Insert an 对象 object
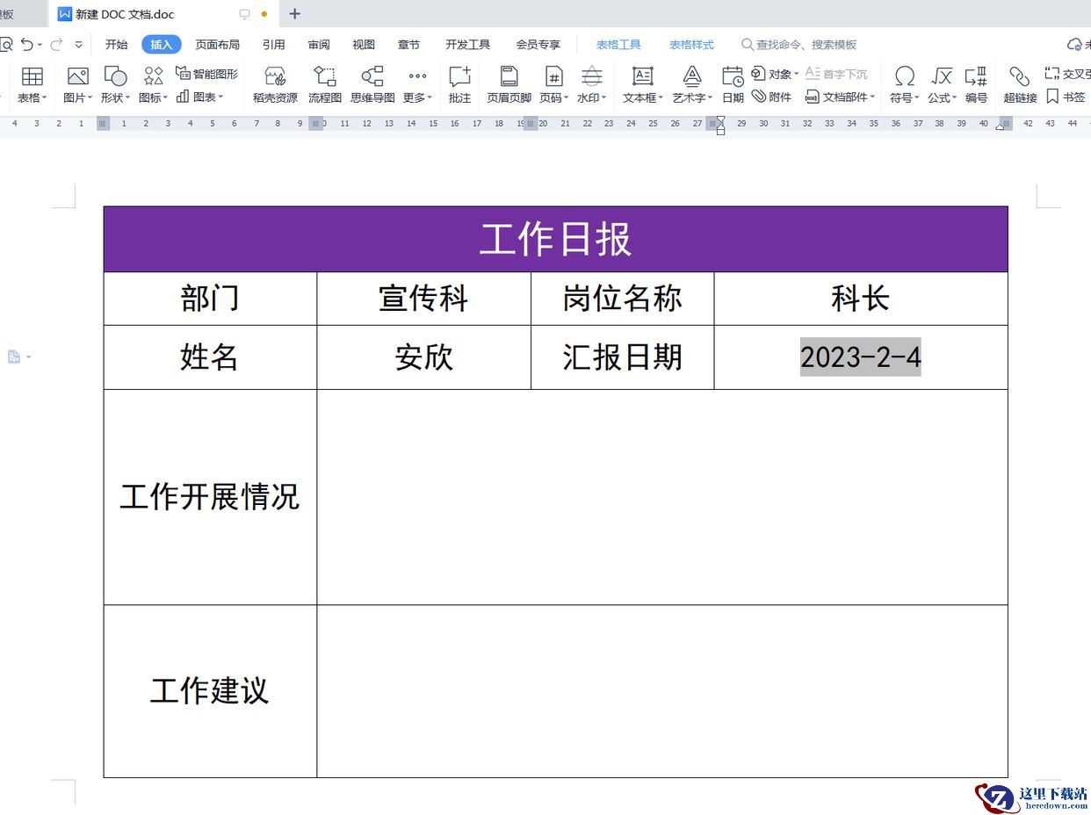The image size is (1091, 815). [775, 74]
